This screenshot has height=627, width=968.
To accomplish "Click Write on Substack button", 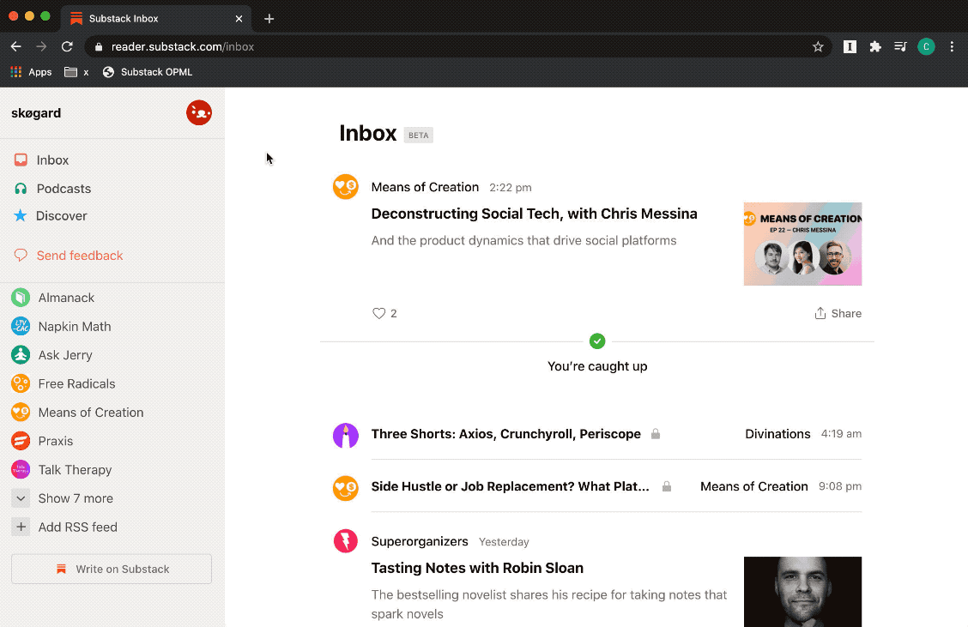I will point(111,569).
